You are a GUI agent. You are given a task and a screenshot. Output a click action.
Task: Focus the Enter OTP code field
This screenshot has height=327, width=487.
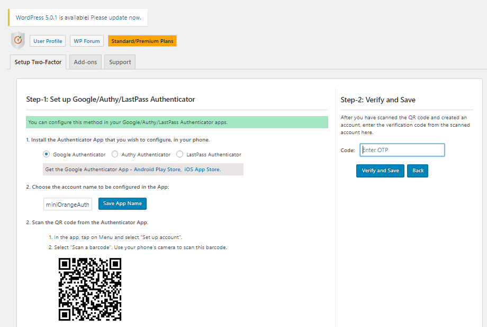point(402,150)
